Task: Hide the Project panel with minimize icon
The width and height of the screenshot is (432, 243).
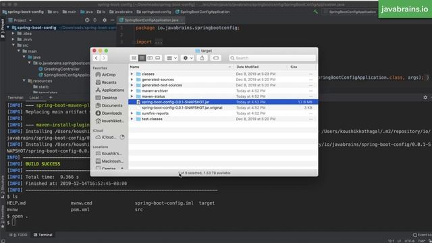Action: [x=112, y=20]
